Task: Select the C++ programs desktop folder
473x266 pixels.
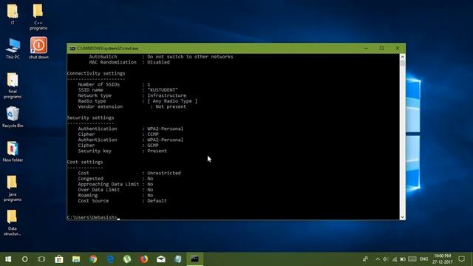Action: (x=38, y=16)
